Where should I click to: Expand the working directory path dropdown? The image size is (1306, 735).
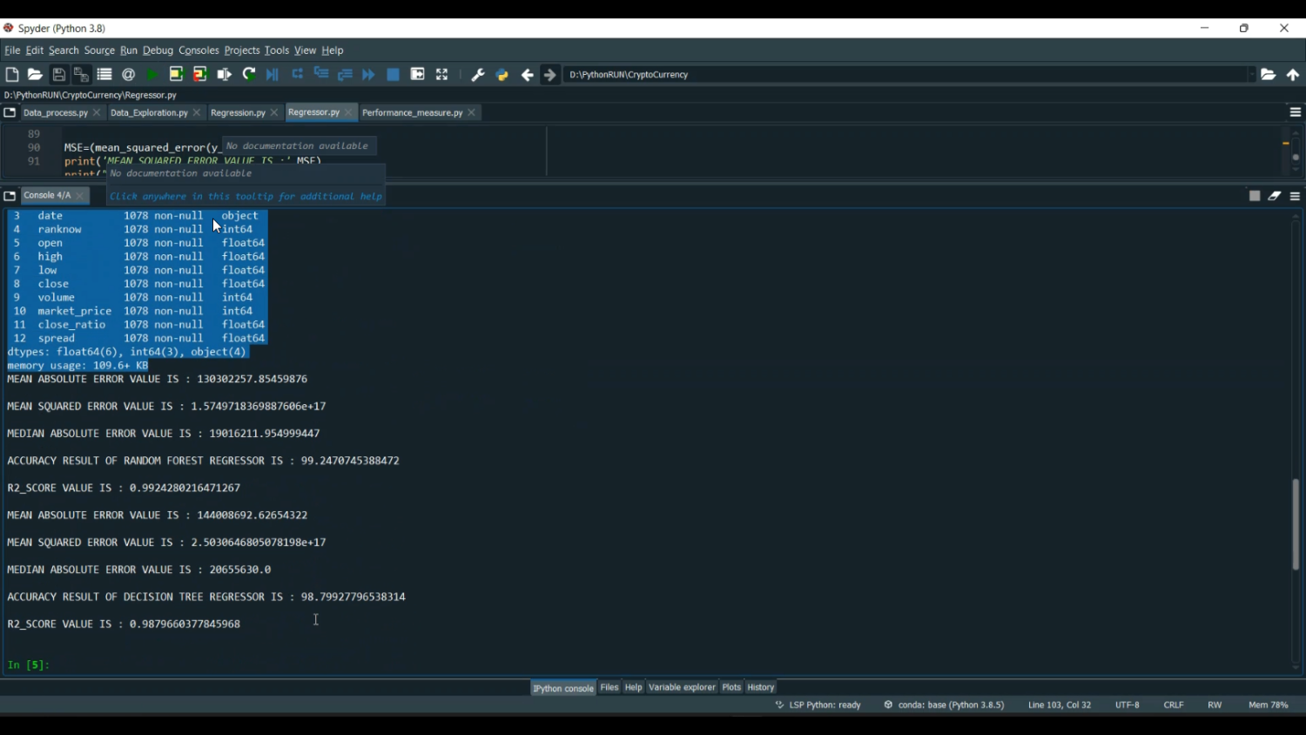tap(1252, 75)
